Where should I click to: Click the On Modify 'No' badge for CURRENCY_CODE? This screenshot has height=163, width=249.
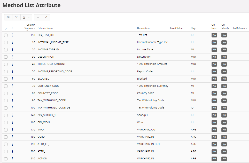[224, 86]
